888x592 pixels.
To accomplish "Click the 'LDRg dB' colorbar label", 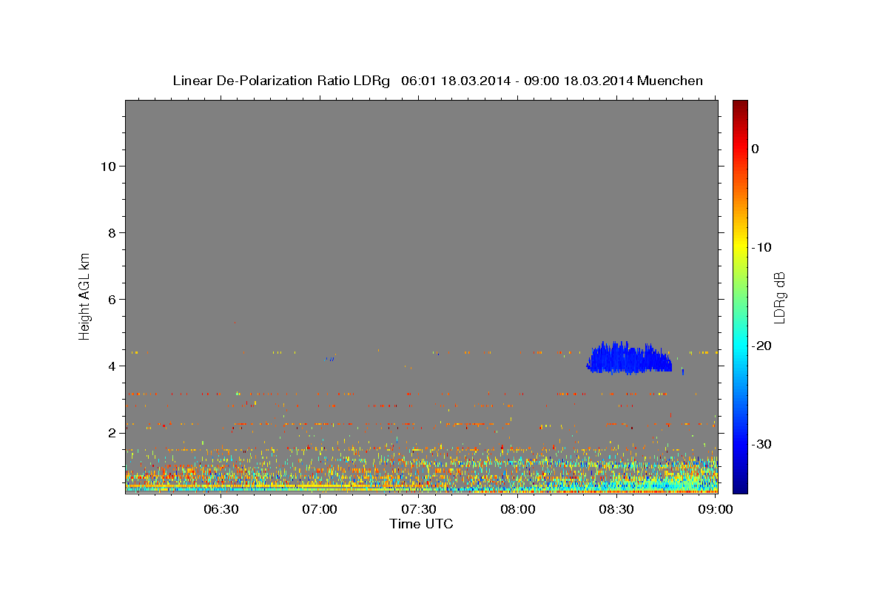I will tap(779, 297).
